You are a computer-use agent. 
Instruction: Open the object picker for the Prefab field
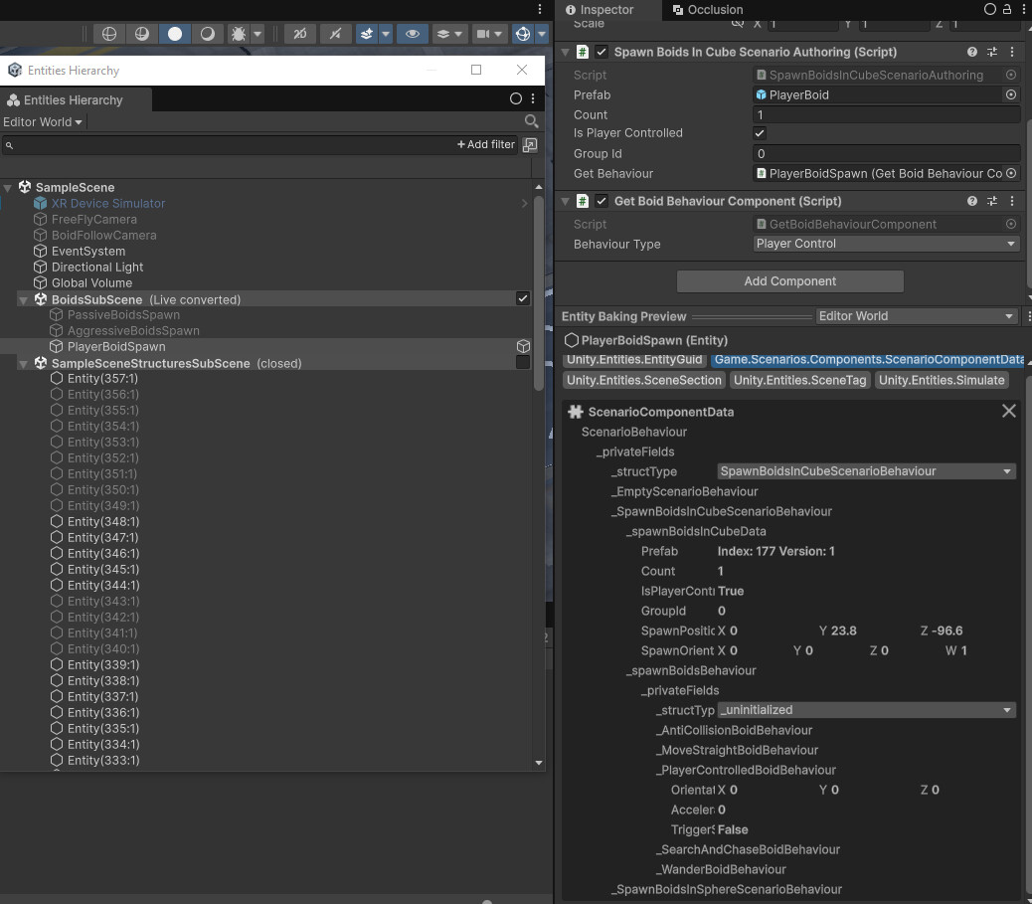click(x=1011, y=94)
